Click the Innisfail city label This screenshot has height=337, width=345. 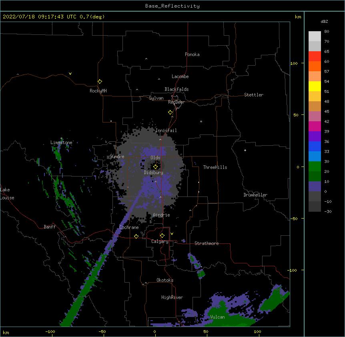(x=166, y=130)
